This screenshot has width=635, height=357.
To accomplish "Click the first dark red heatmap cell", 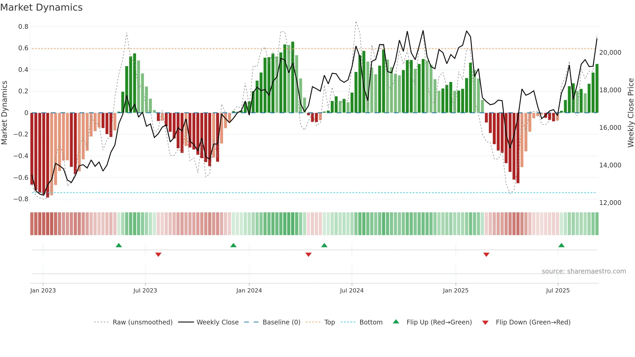I will [x=32, y=224].
